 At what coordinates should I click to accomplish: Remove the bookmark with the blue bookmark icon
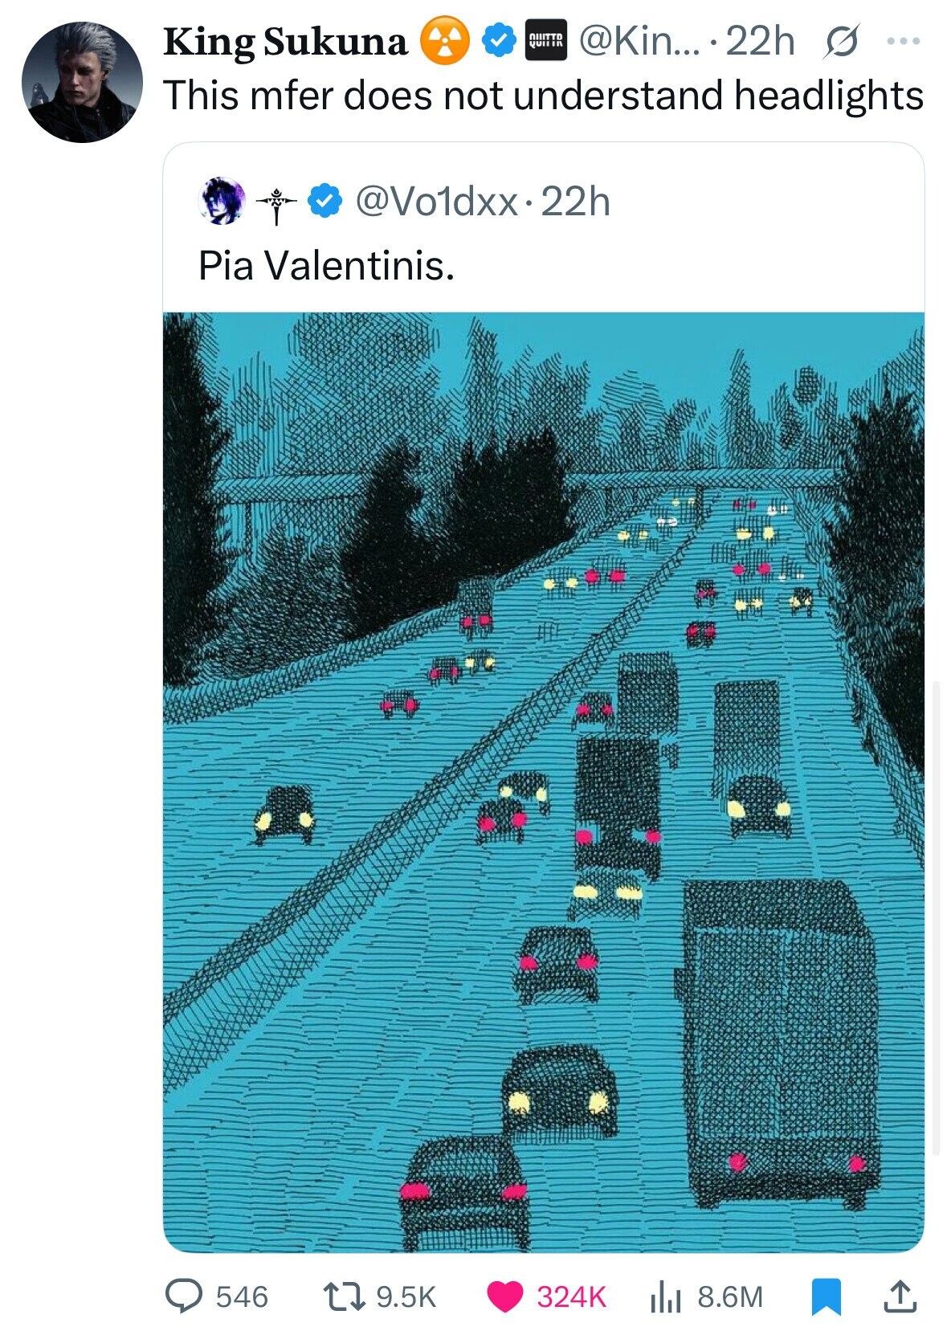click(x=826, y=1296)
